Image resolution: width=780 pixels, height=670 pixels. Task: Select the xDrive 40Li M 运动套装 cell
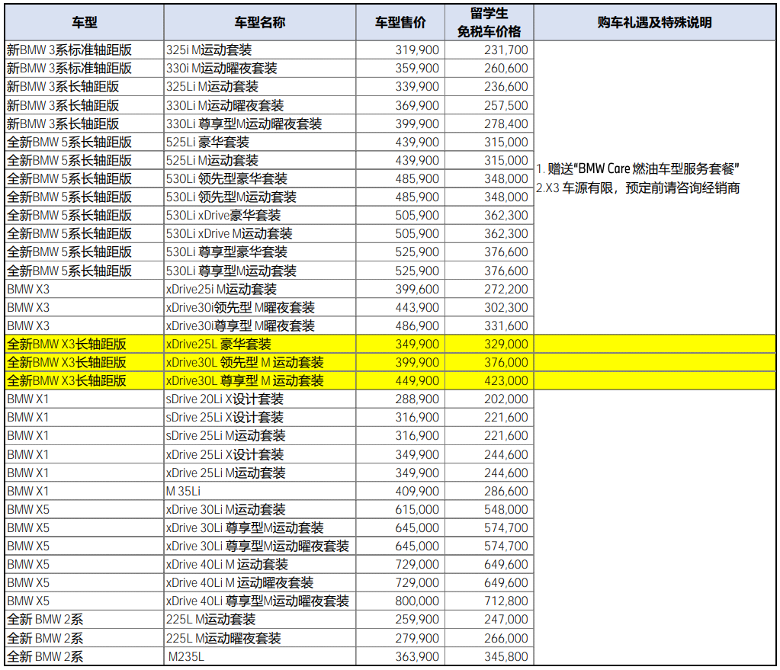click(x=260, y=565)
